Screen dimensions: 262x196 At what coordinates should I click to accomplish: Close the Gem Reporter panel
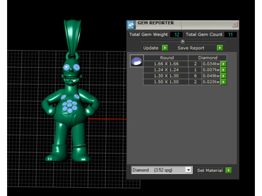tap(235, 24)
